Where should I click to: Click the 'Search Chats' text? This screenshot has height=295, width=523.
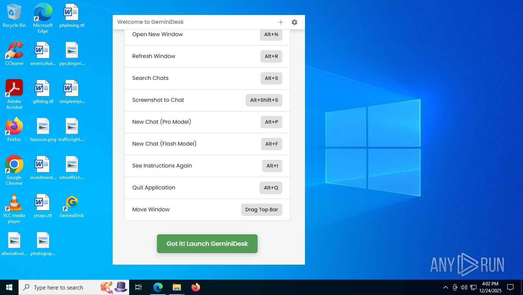click(x=150, y=78)
